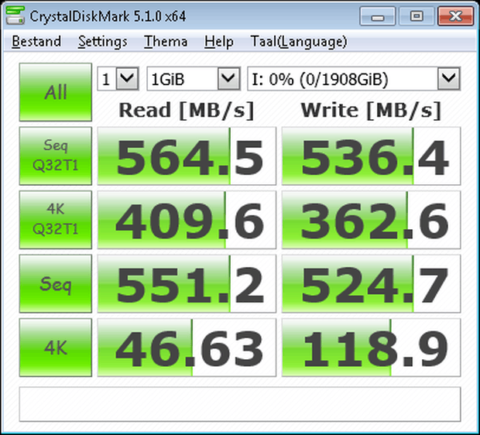
Task: Open the Help menu
Action: click(219, 42)
